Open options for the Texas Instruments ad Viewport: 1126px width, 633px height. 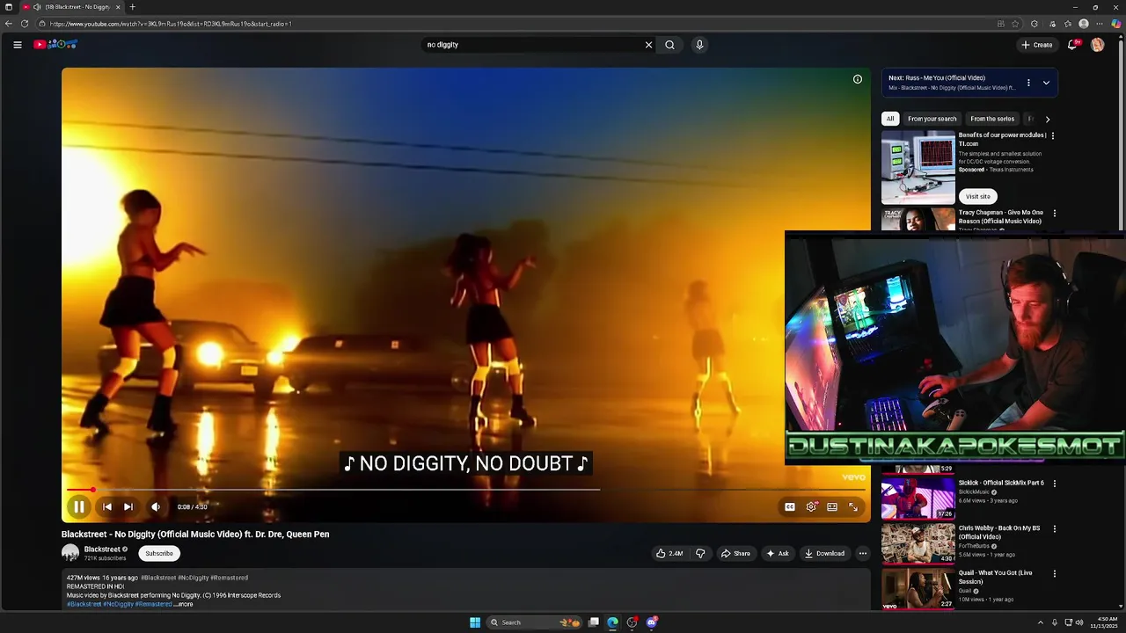tap(1053, 136)
